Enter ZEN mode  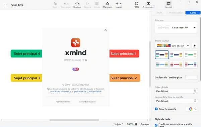(137, 5)
